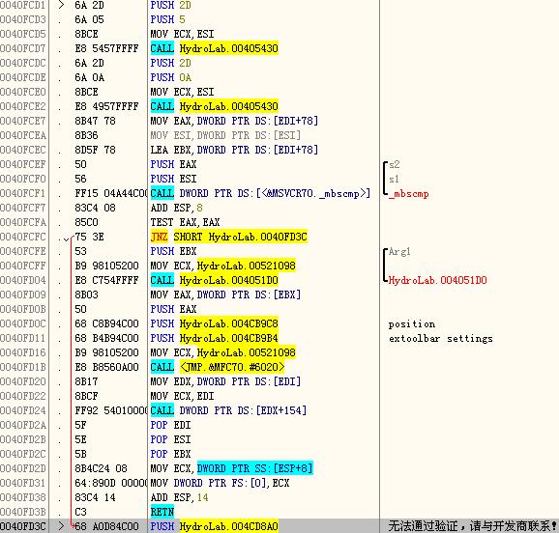
Task: Click the 'extoolbar settings' string comment
Action: tap(441, 338)
